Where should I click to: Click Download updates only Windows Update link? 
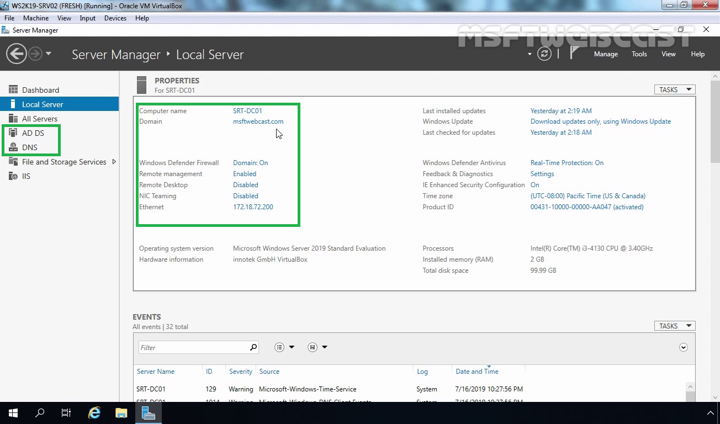(x=601, y=121)
